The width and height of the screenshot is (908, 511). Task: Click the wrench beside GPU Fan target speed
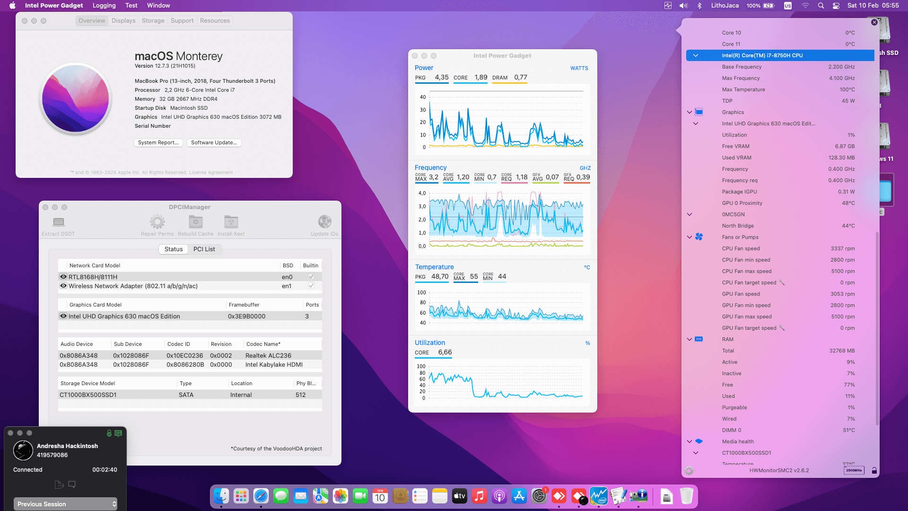pyautogui.click(x=782, y=328)
